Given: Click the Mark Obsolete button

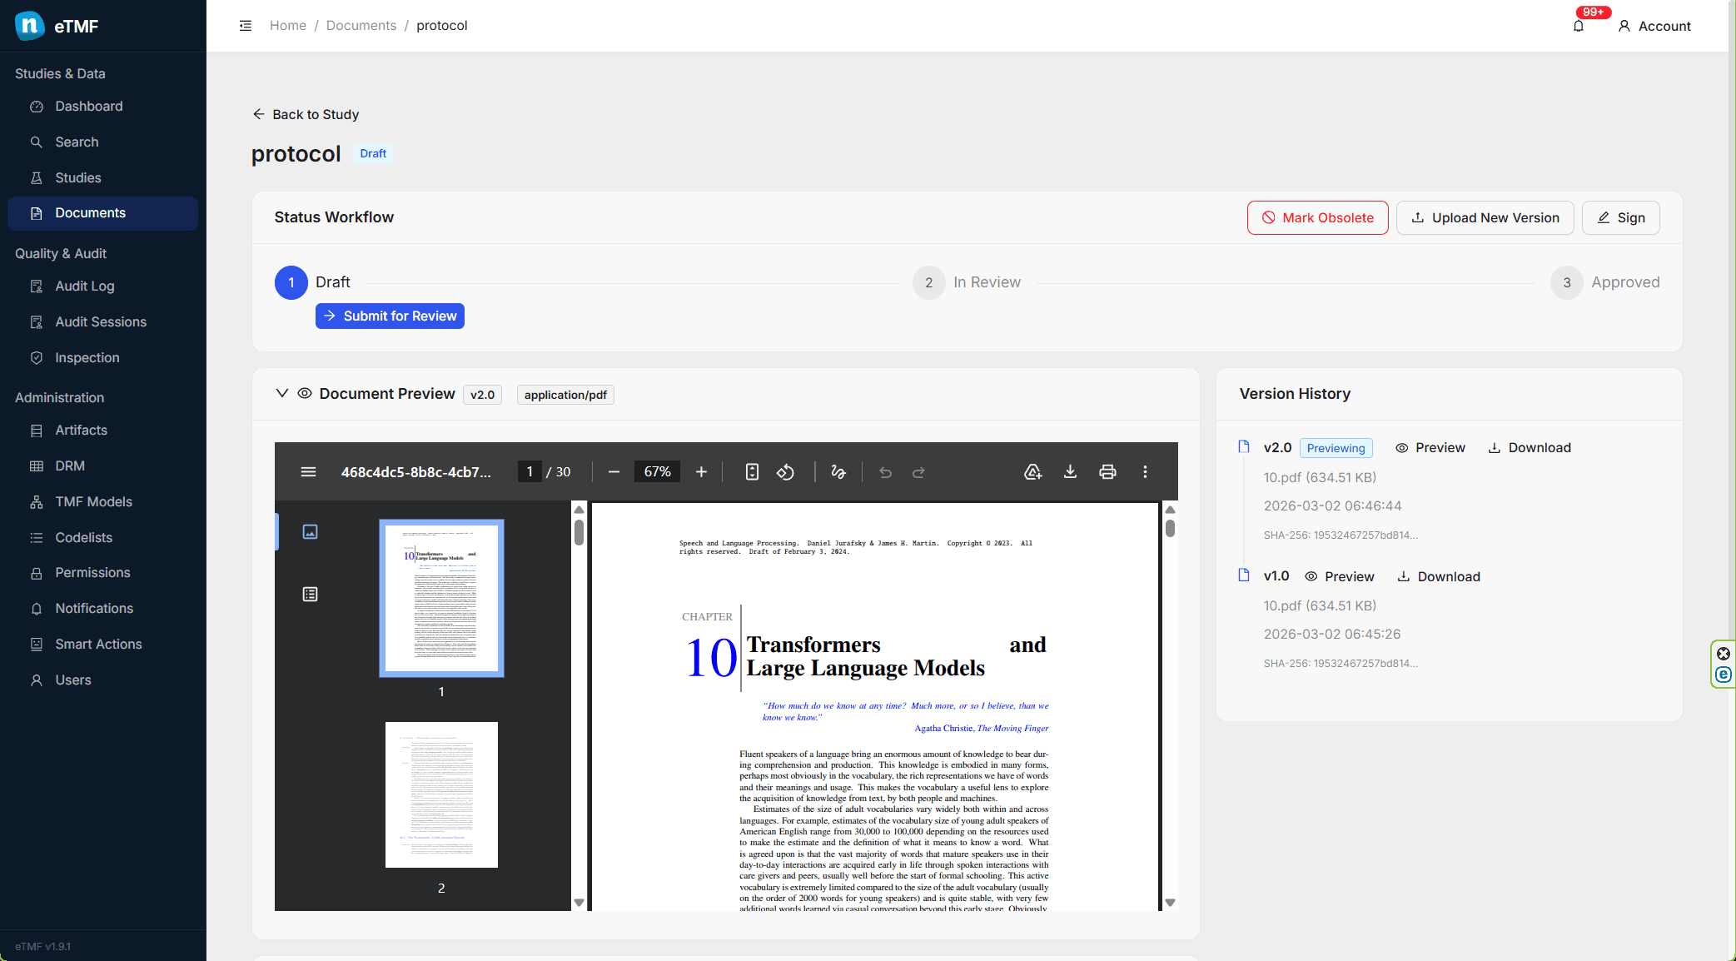Looking at the screenshot, I should 1317,218.
